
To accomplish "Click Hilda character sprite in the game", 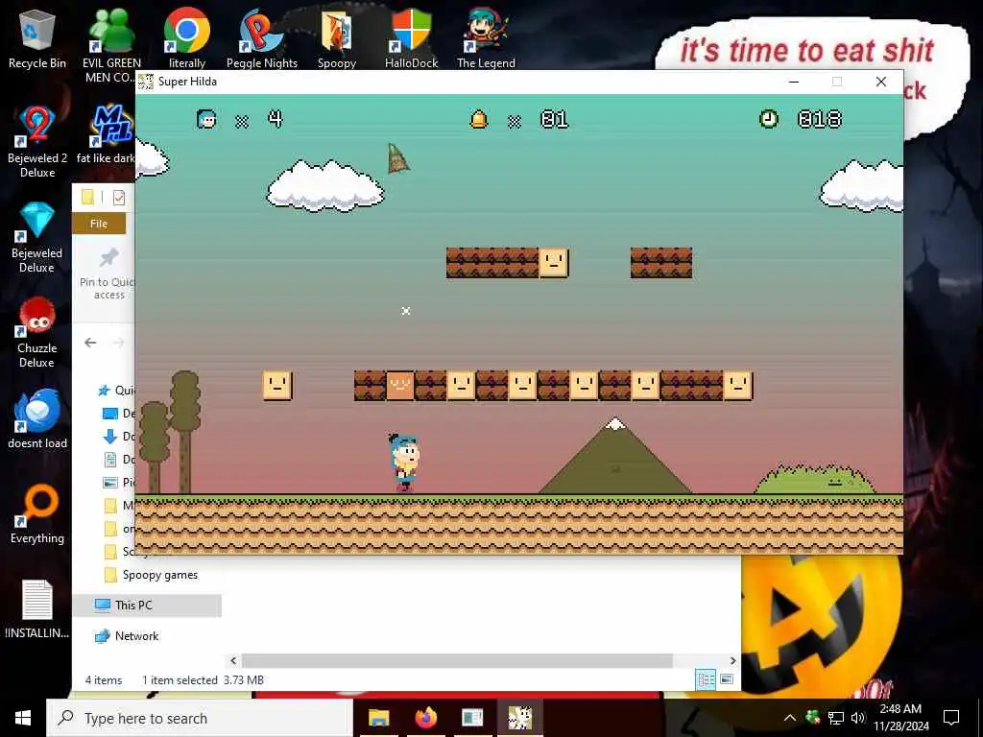I will tap(404, 463).
